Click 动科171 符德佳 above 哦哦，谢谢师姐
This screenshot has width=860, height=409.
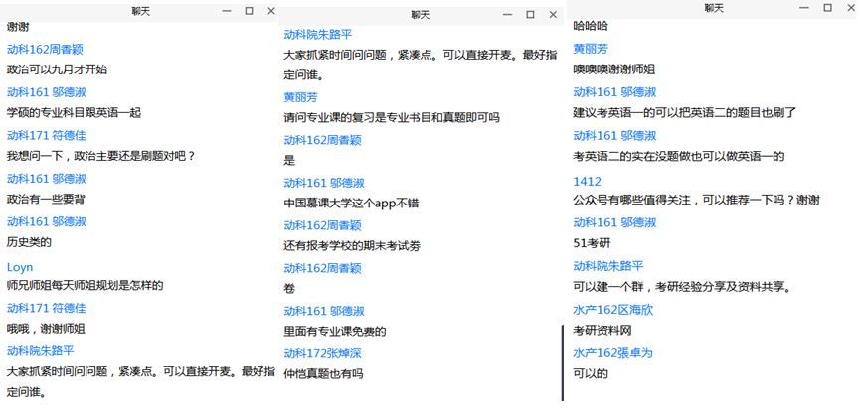coord(46,308)
